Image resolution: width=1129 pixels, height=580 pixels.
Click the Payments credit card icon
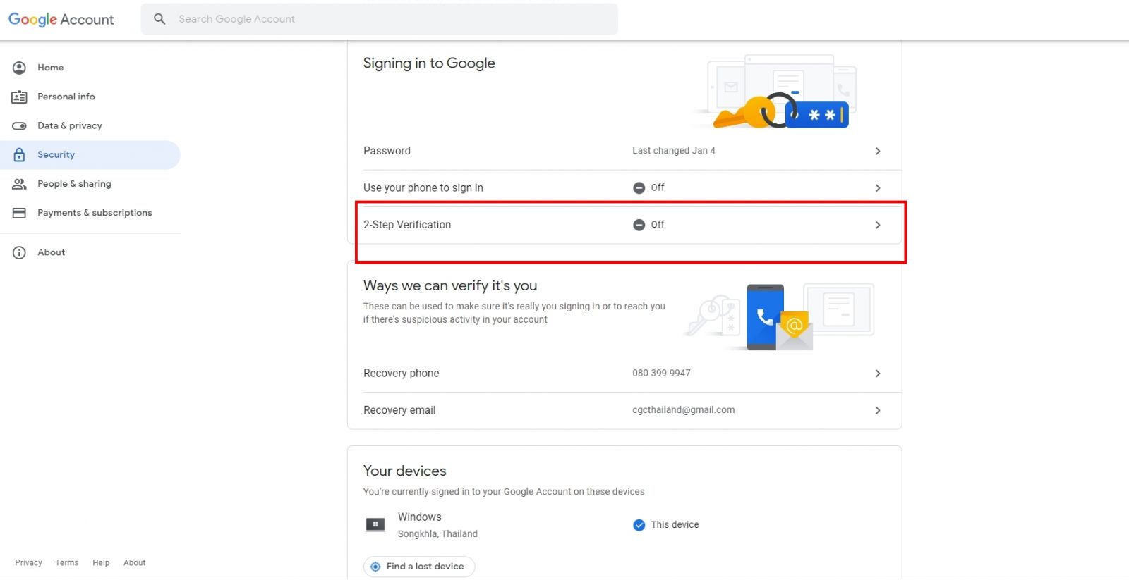19,213
